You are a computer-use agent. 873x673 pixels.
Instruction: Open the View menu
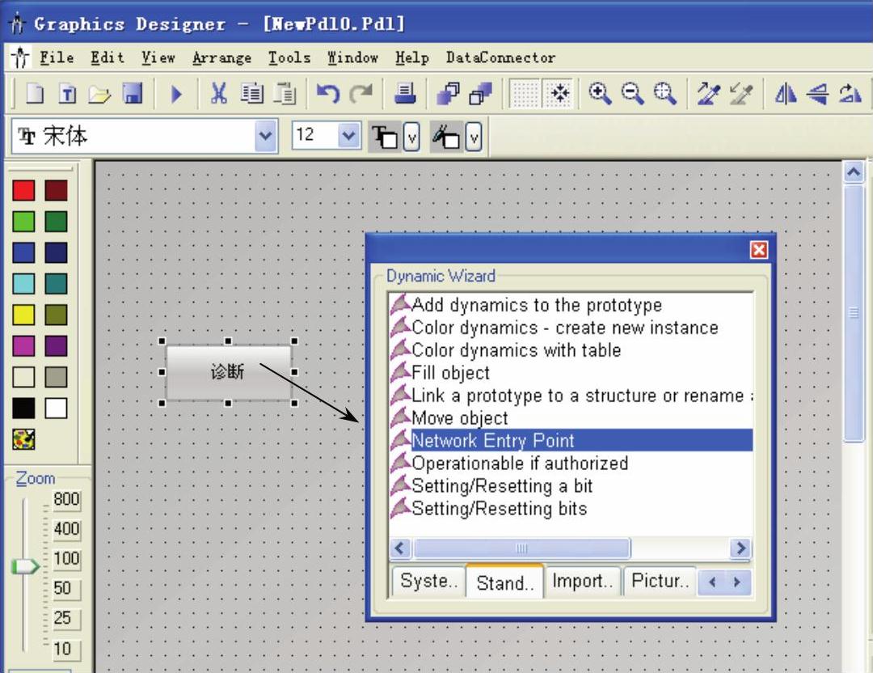pos(158,57)
